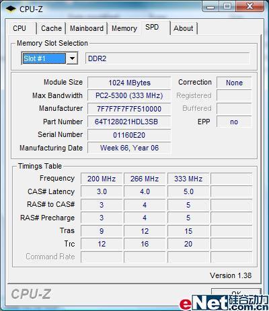The image size is (269, 311).
Task: Click Tras value 12
Action: click(x=145, y=231)
